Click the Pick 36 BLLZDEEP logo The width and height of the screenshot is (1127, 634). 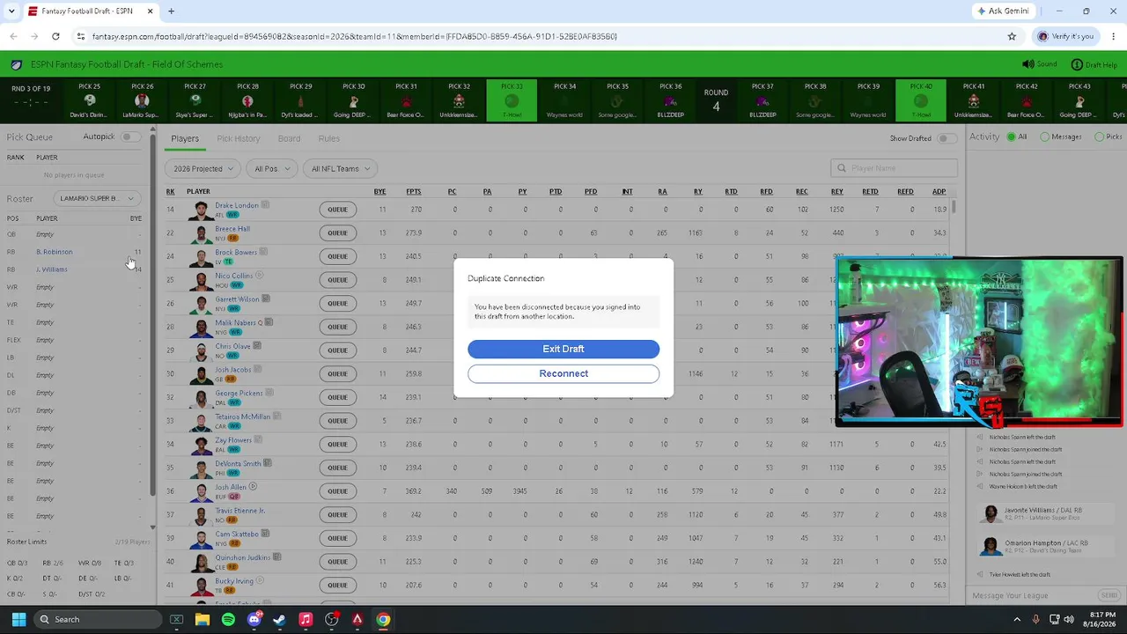click(x=671, y=100)
